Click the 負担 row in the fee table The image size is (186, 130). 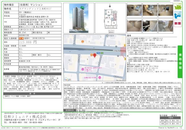[x=170, y=120]
